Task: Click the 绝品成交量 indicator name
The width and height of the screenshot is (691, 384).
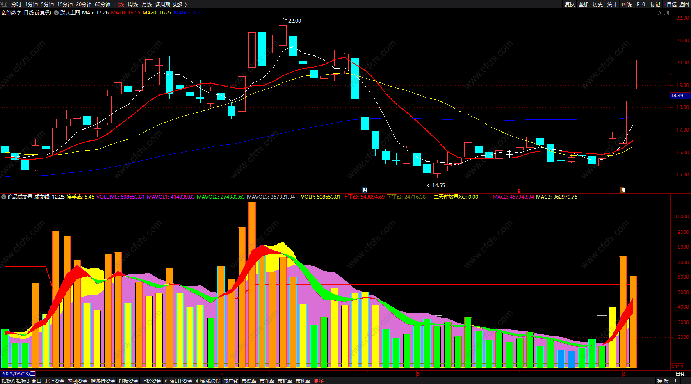Action: (20, 197)
